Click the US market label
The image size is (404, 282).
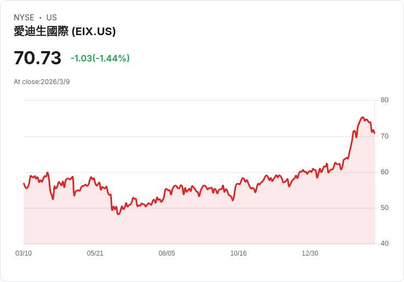point(52,18)
